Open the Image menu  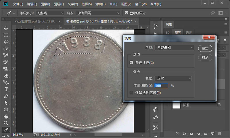click(x=45, y=4)
